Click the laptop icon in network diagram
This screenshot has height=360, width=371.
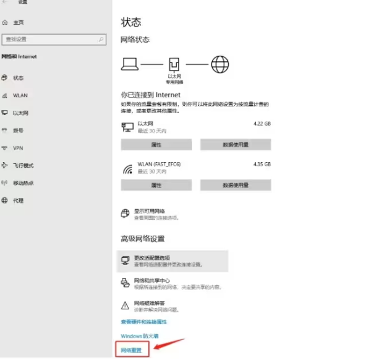(130, 64)
